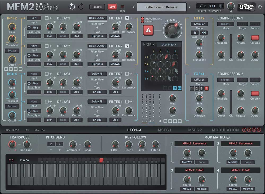Toggle Bypass in the IN1+2 section
The image size is (265, 194).
pyautogui.click(x=12, y=50)
